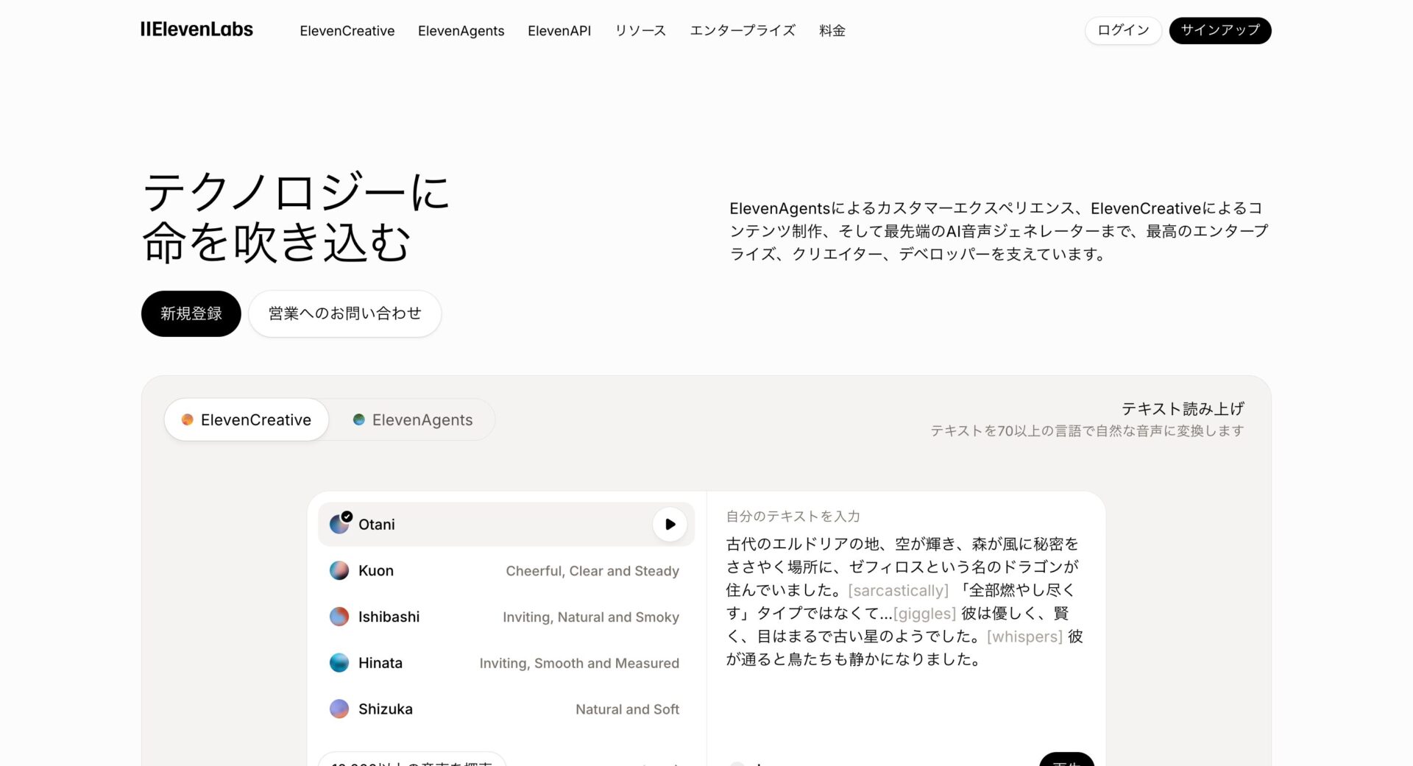Select the Hinata voice avatar

[339, 662]
